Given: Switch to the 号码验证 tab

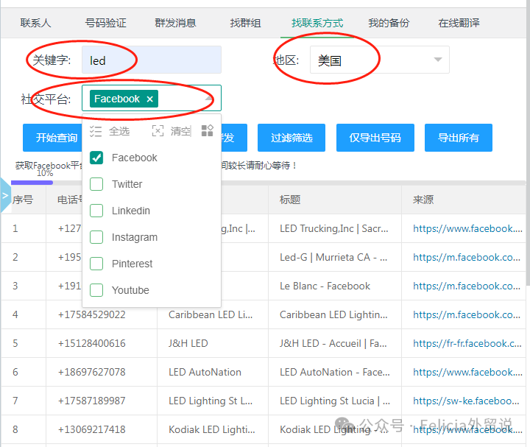Looking at the screenshot, I should click(105, 23).
